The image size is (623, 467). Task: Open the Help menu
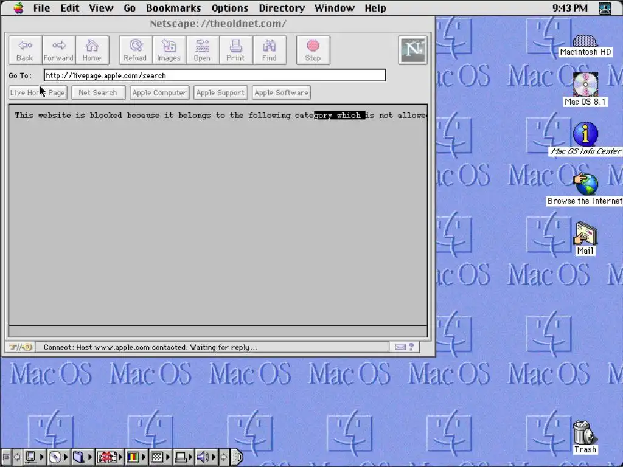pos(375,8)
